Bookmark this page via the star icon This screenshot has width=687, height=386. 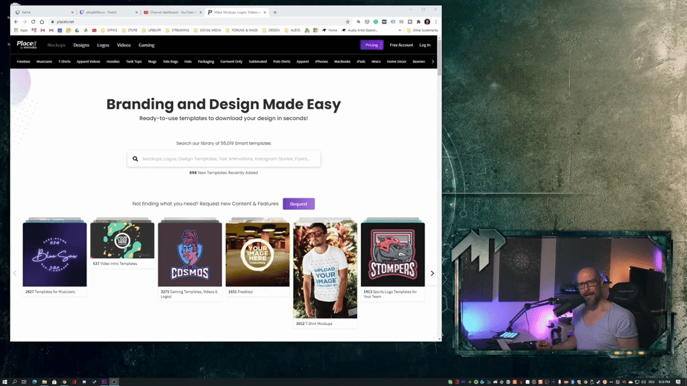coord(347,21)
